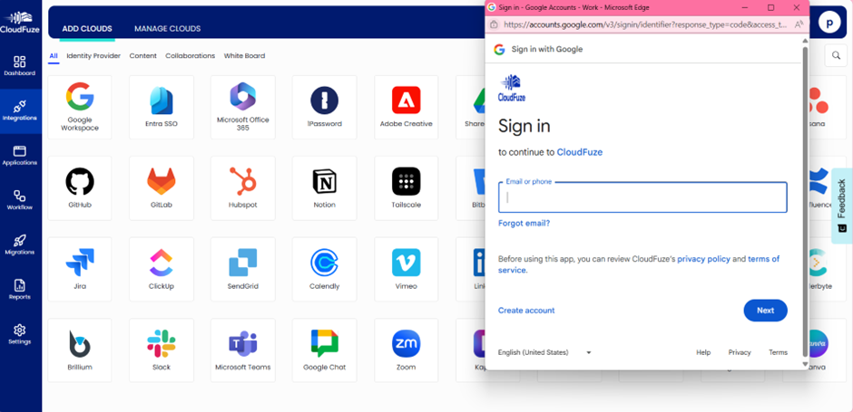Click the Create account link
853x412 pixels.
(526, 311)
